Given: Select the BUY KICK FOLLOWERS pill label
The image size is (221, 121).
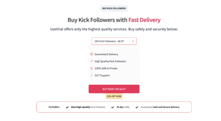Looking at the screenshot, I should [x=114, y=8].
